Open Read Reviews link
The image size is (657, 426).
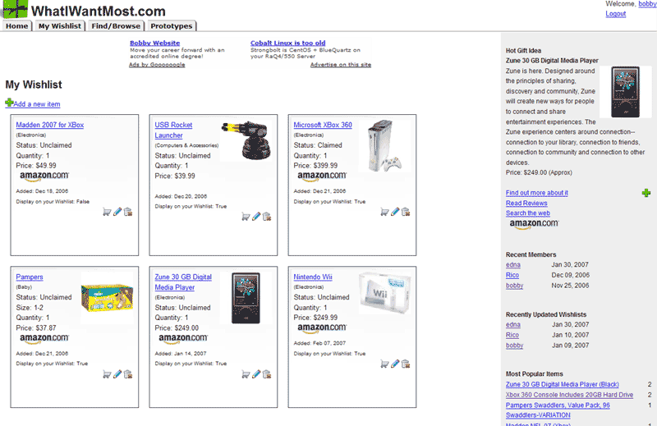pyautogui.click(x=526, y=204)
